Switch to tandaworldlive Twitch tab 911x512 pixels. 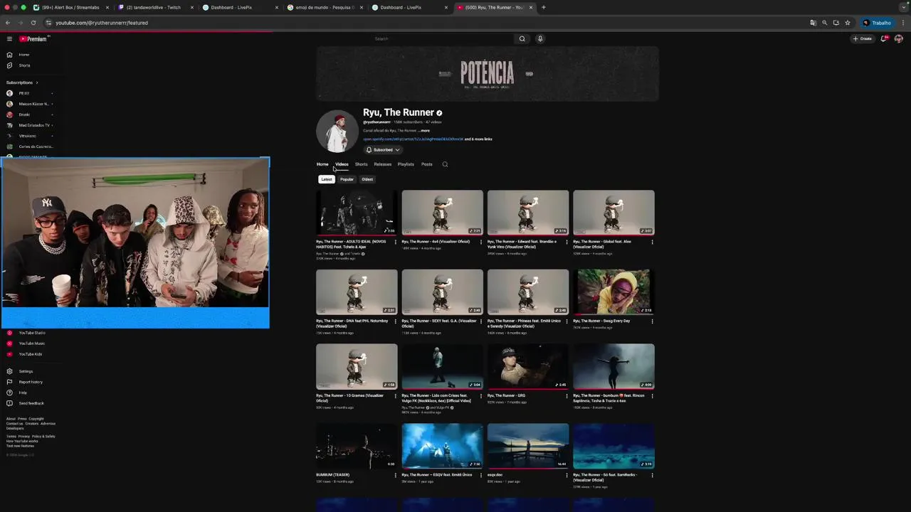point(153,7)
